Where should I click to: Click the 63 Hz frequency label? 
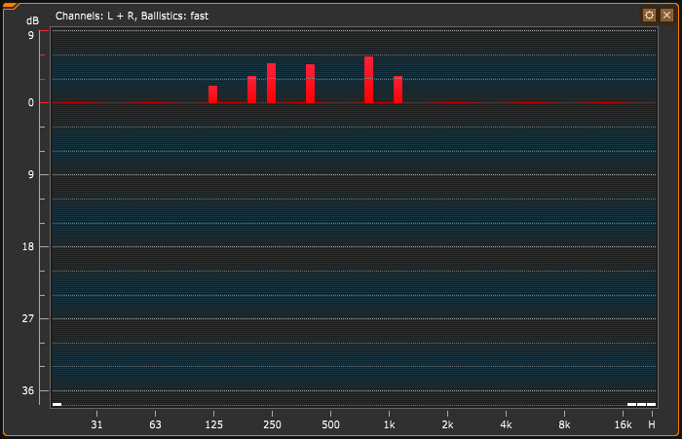[155, 424]
